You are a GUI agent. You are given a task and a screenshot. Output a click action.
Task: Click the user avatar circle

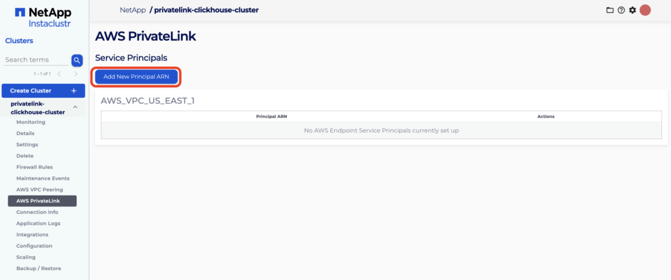645,10
